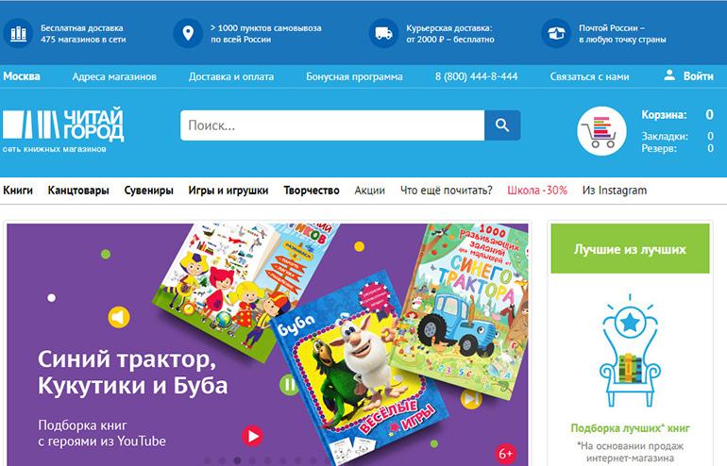Click into the Поиск search field
Screen dimensions: 727x466
click(x=332, y=125)
